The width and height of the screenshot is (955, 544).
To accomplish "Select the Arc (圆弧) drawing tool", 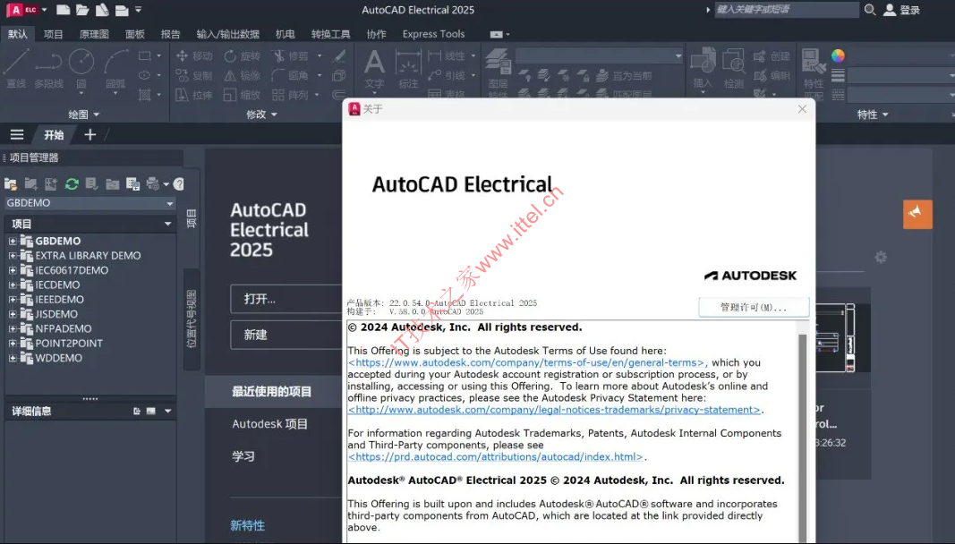I will tap(115, 69).
